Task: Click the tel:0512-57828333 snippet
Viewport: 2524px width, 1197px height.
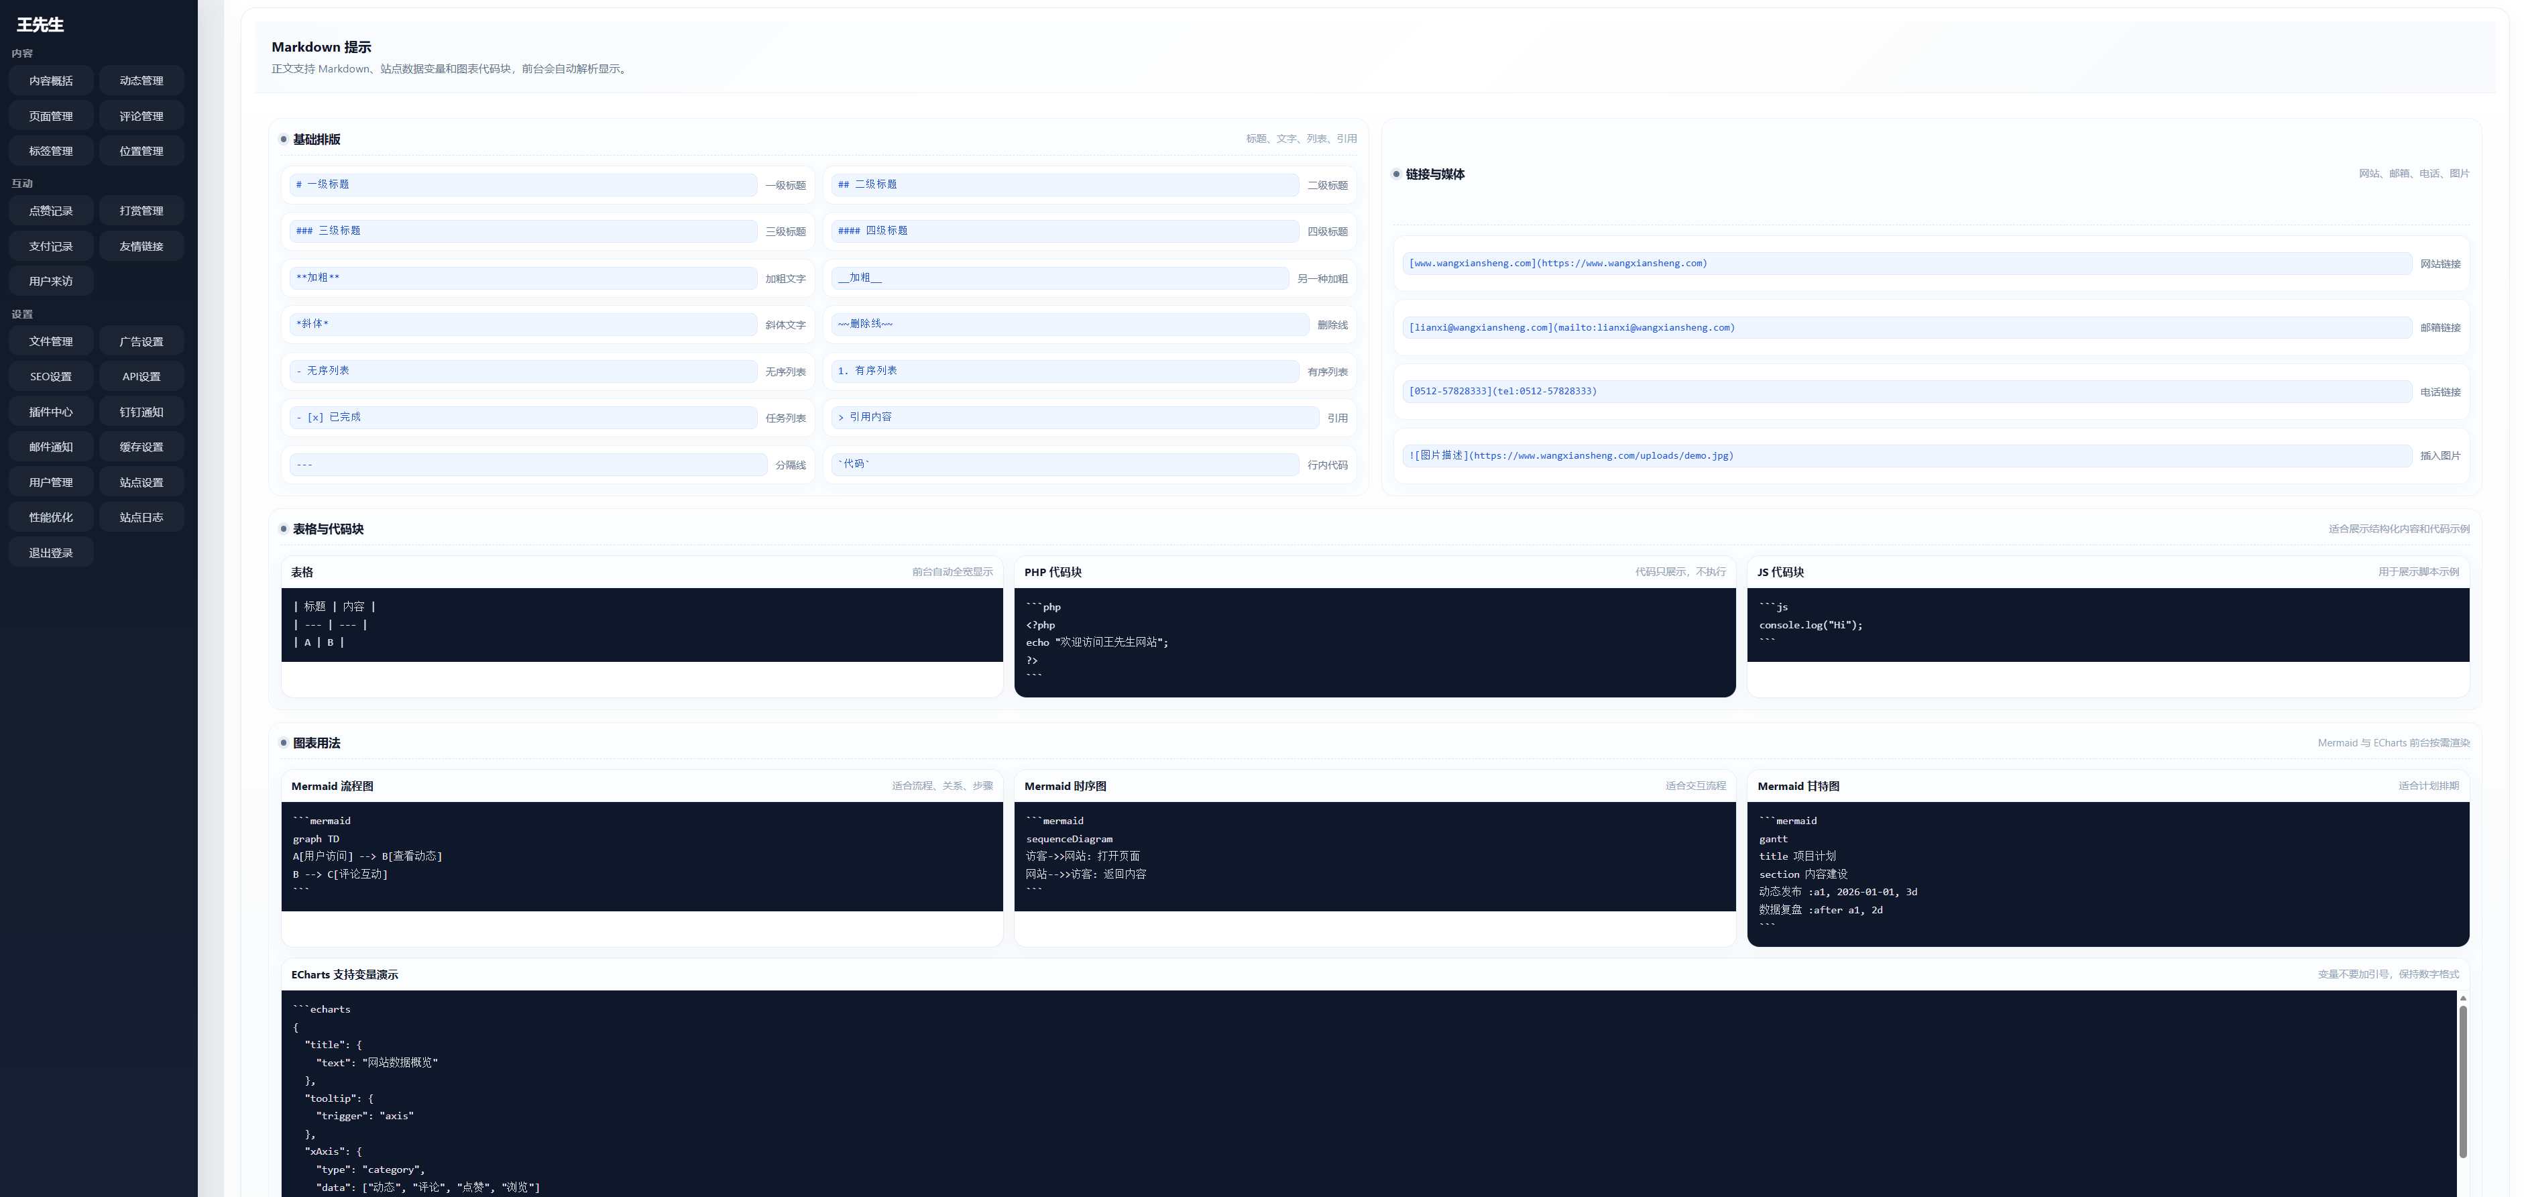Action: point(1906,391)
